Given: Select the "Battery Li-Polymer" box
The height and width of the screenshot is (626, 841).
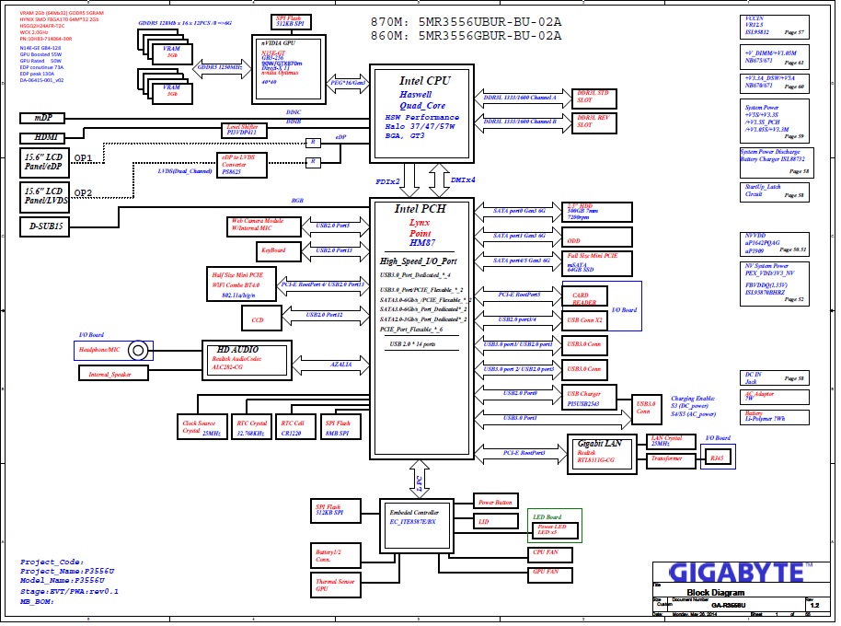Looking at the screenshot, I should [x=775, y=417].
